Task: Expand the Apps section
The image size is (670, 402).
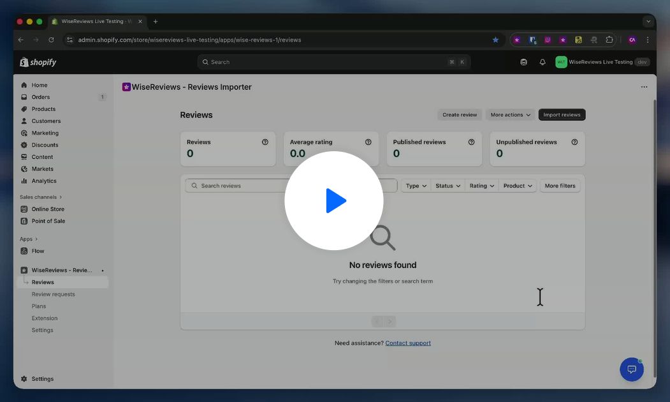Action: [x=29, y=239]
